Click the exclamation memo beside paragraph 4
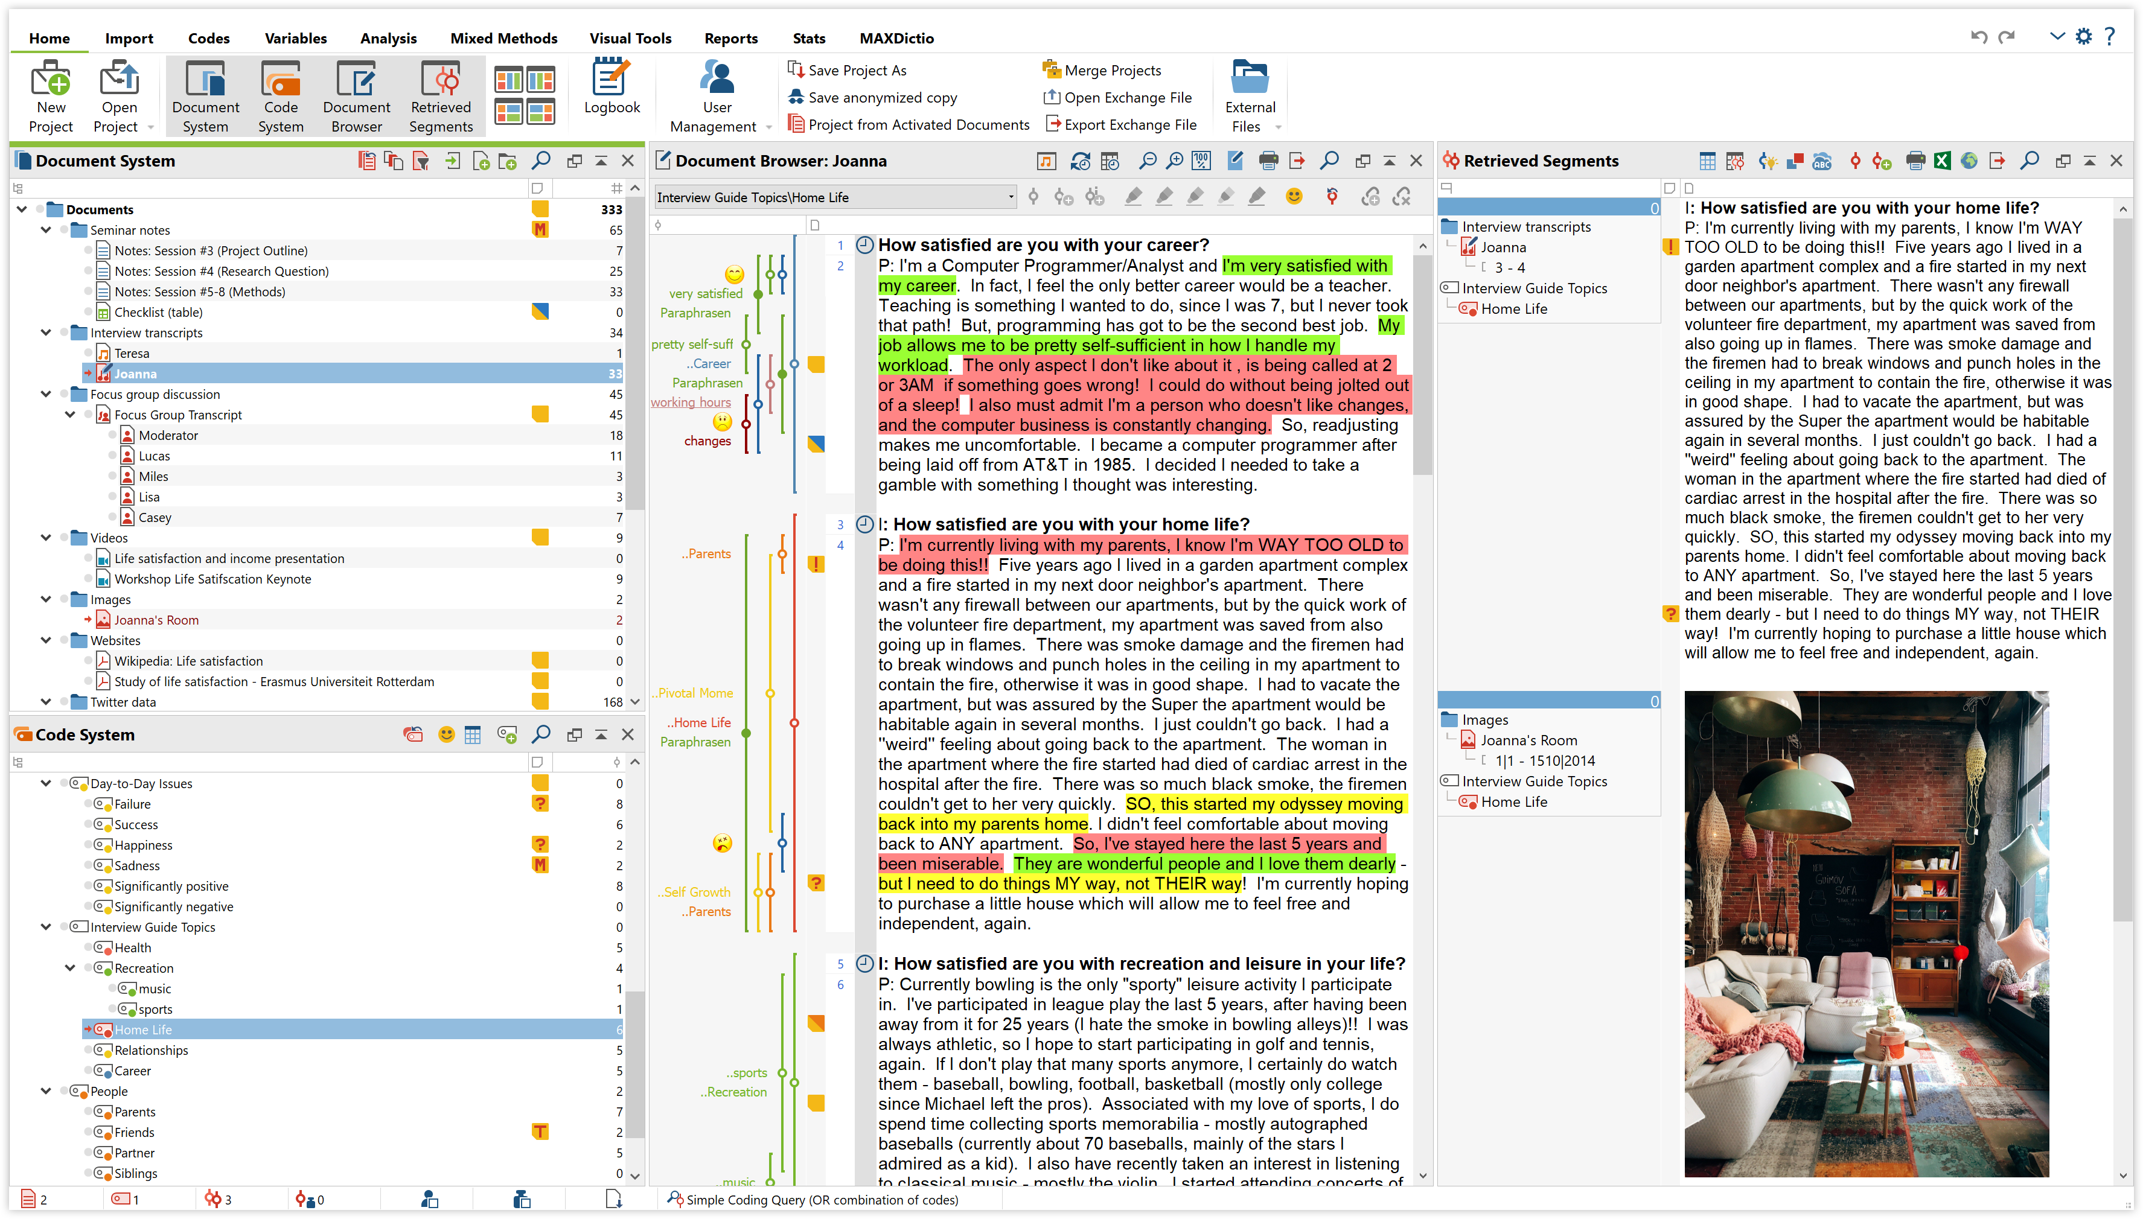 (x=816, y=564)
